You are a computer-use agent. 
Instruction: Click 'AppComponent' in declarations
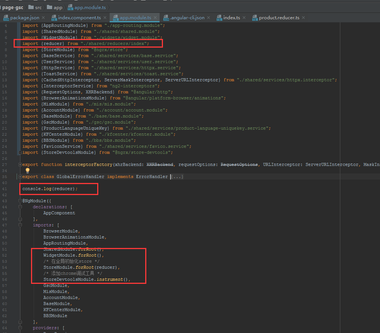(x=59, y=213)
